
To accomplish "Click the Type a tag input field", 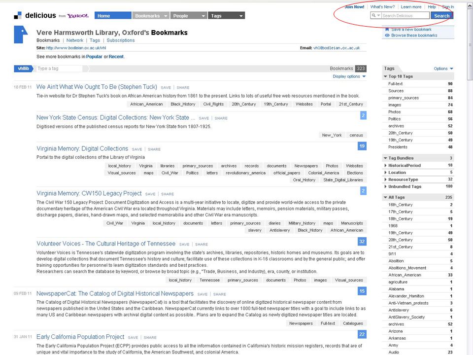I will (59, 69).
